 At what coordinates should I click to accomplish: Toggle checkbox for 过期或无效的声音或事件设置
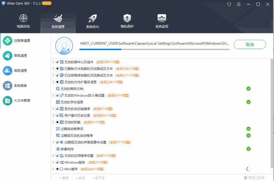57,142
